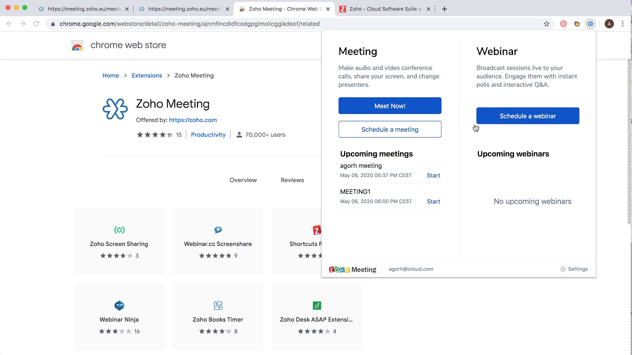
Task: Open the Chrome three-dot menu
Action: (x=623, y=24)
